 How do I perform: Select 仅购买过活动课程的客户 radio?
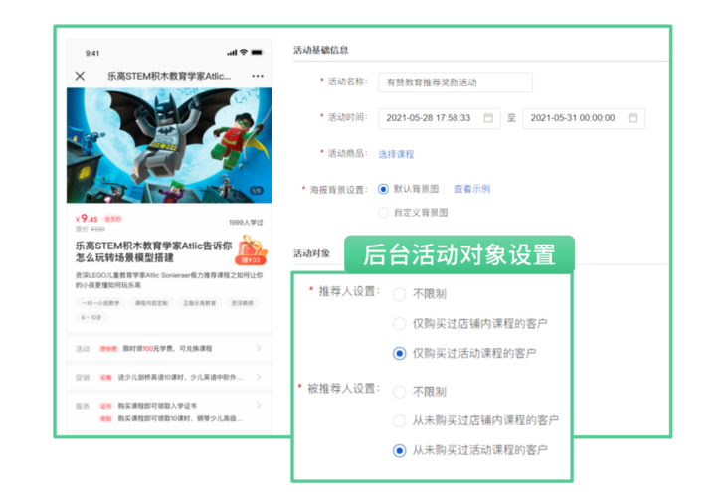[399, 353]
